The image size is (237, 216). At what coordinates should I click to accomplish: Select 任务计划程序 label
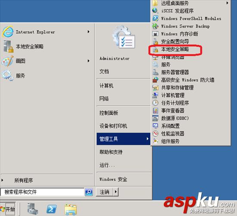175,103
